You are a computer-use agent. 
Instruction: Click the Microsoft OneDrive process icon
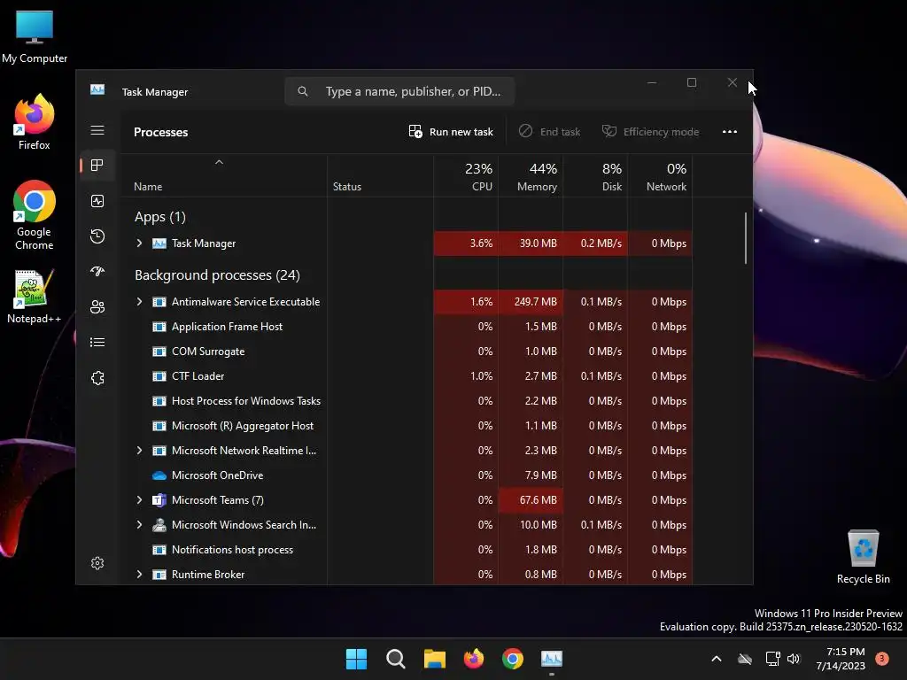pos(159,475)
